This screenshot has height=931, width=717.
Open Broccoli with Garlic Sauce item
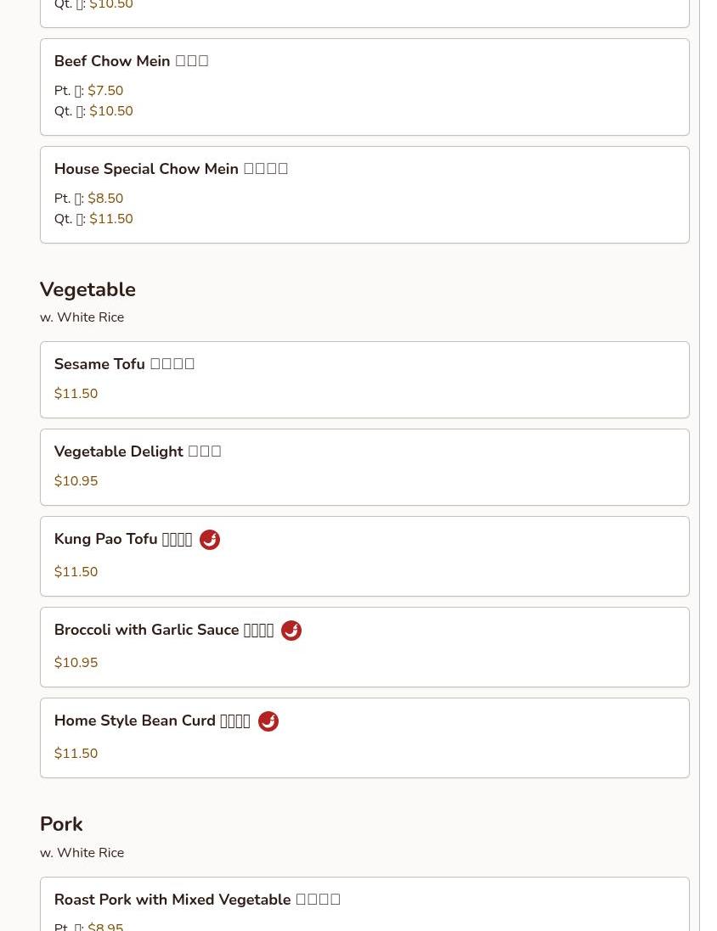[x=364, y=648]
